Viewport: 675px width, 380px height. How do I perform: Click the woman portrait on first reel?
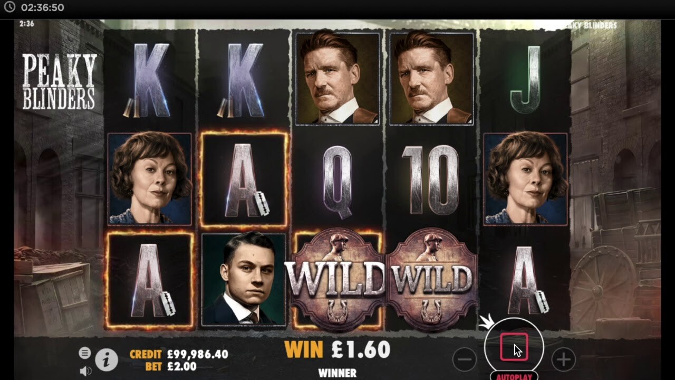[150, 179]
